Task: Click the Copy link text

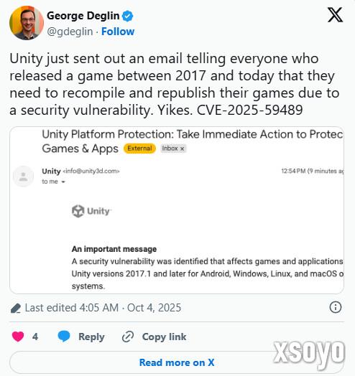Action: coord(165,337)
